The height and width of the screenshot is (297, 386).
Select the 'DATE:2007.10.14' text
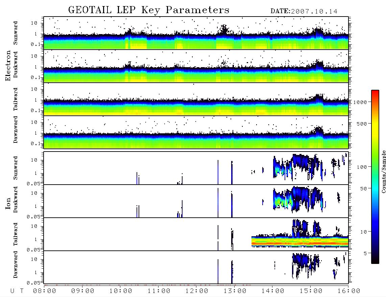pos(304,11)
